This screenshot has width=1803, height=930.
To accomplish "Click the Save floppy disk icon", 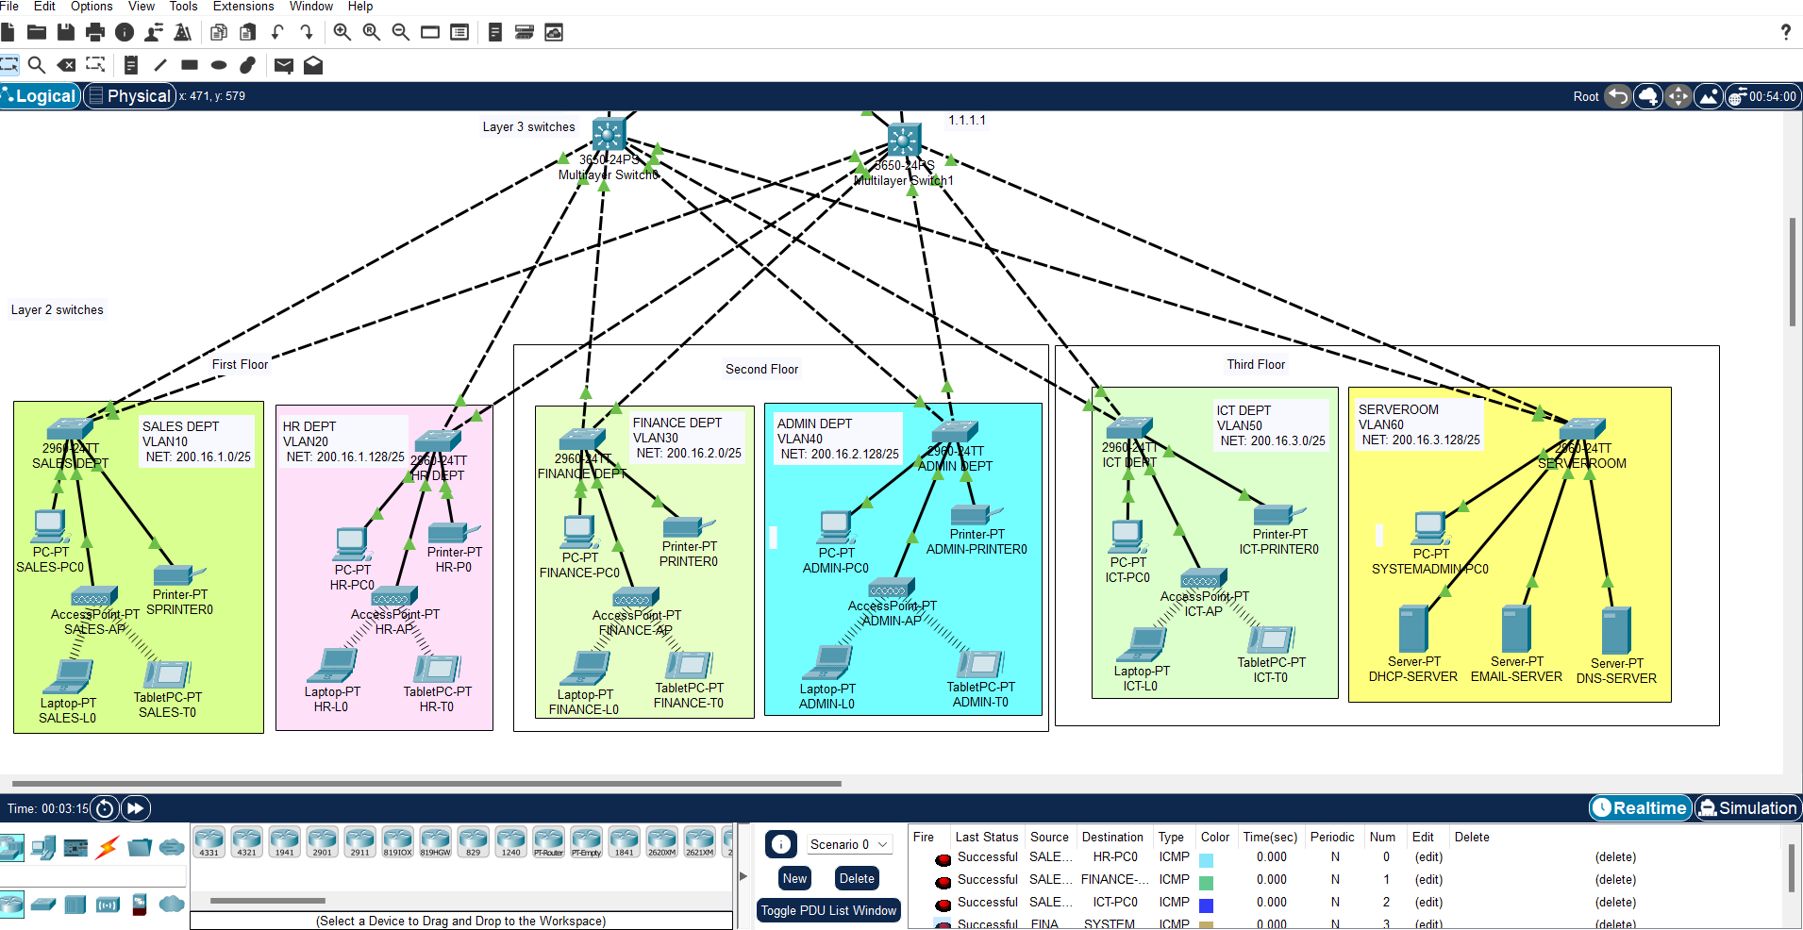I will pyautogui.click(x=66, y=32).
